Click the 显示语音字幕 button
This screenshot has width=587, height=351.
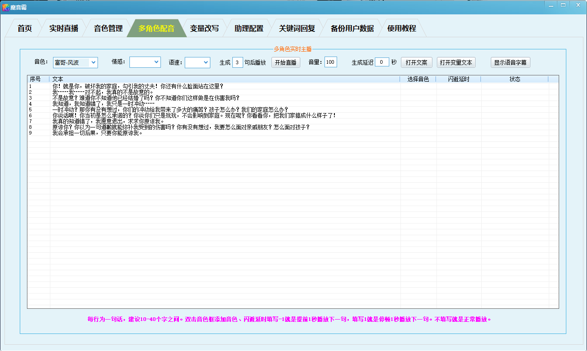tap(511, 62)
